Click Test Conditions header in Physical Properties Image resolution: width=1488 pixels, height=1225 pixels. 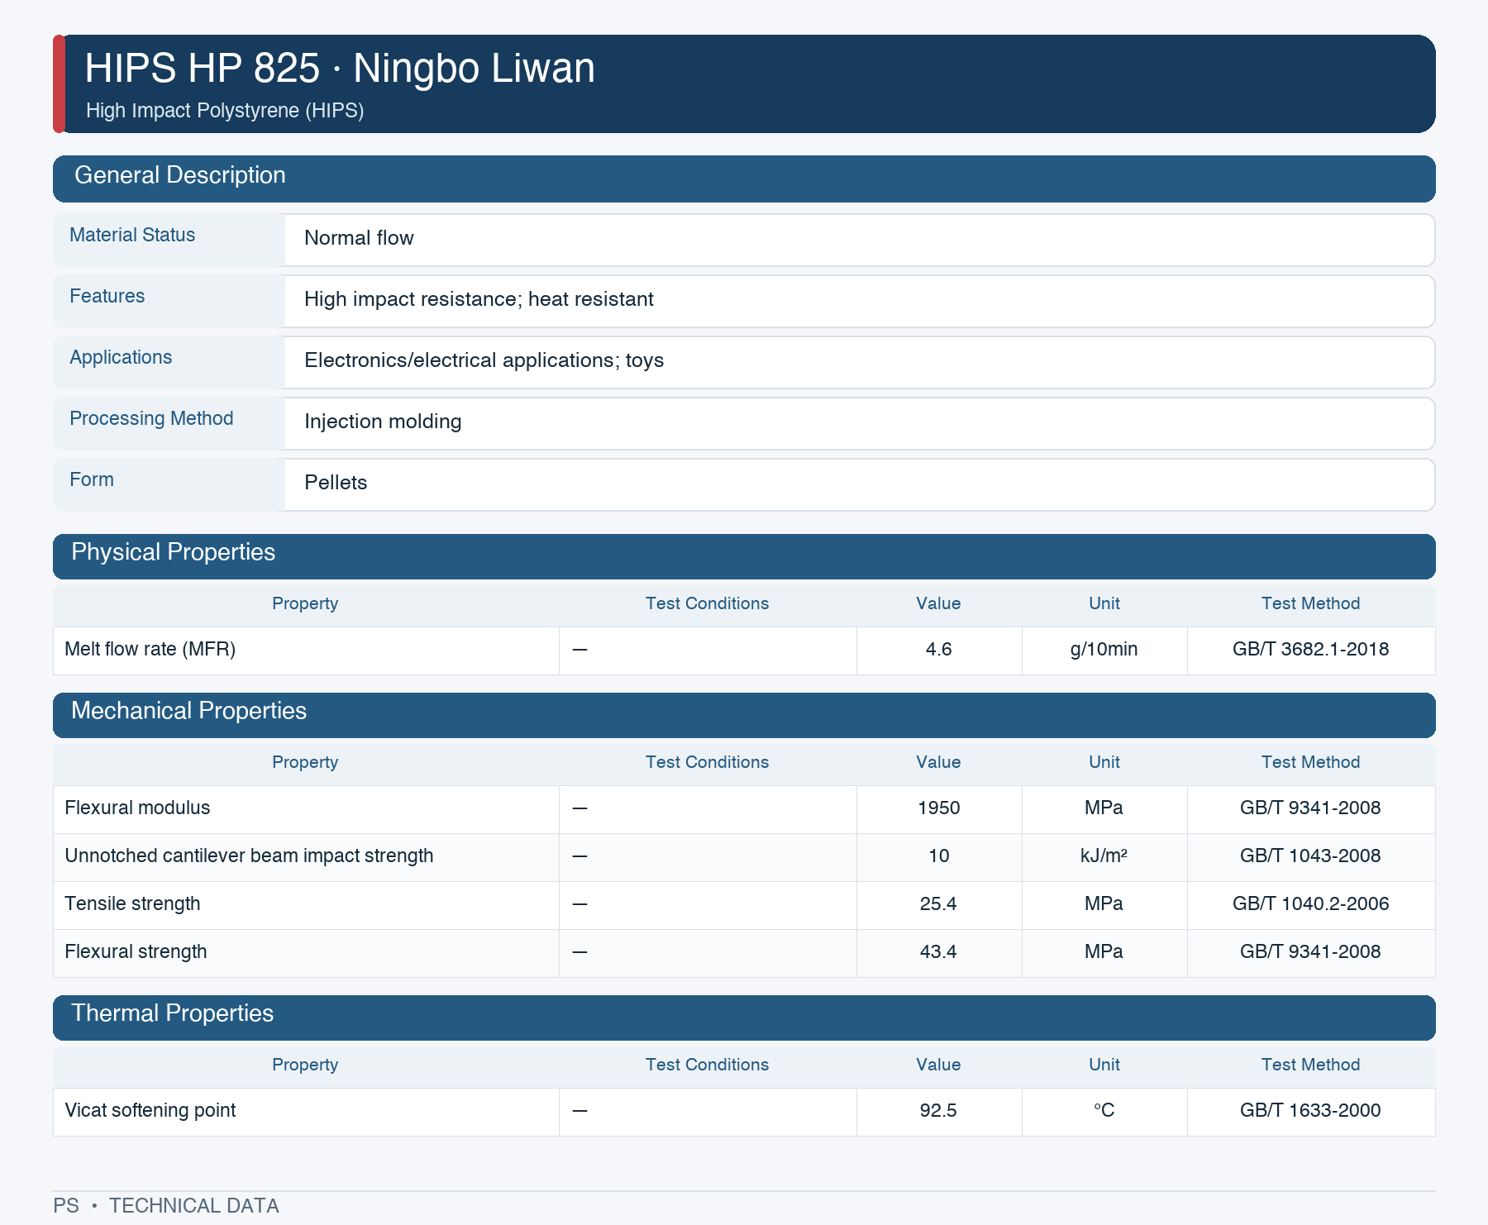pos(708,603)
